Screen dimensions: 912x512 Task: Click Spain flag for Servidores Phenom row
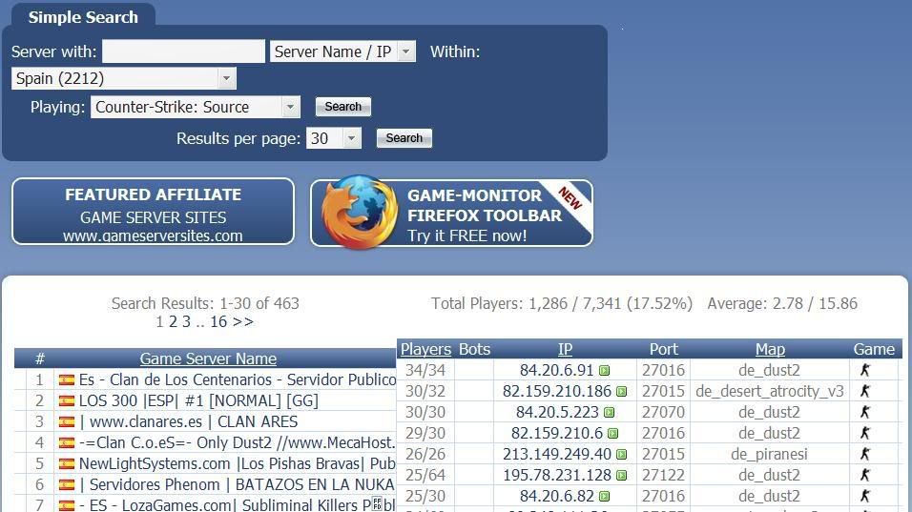coord(67,484)
